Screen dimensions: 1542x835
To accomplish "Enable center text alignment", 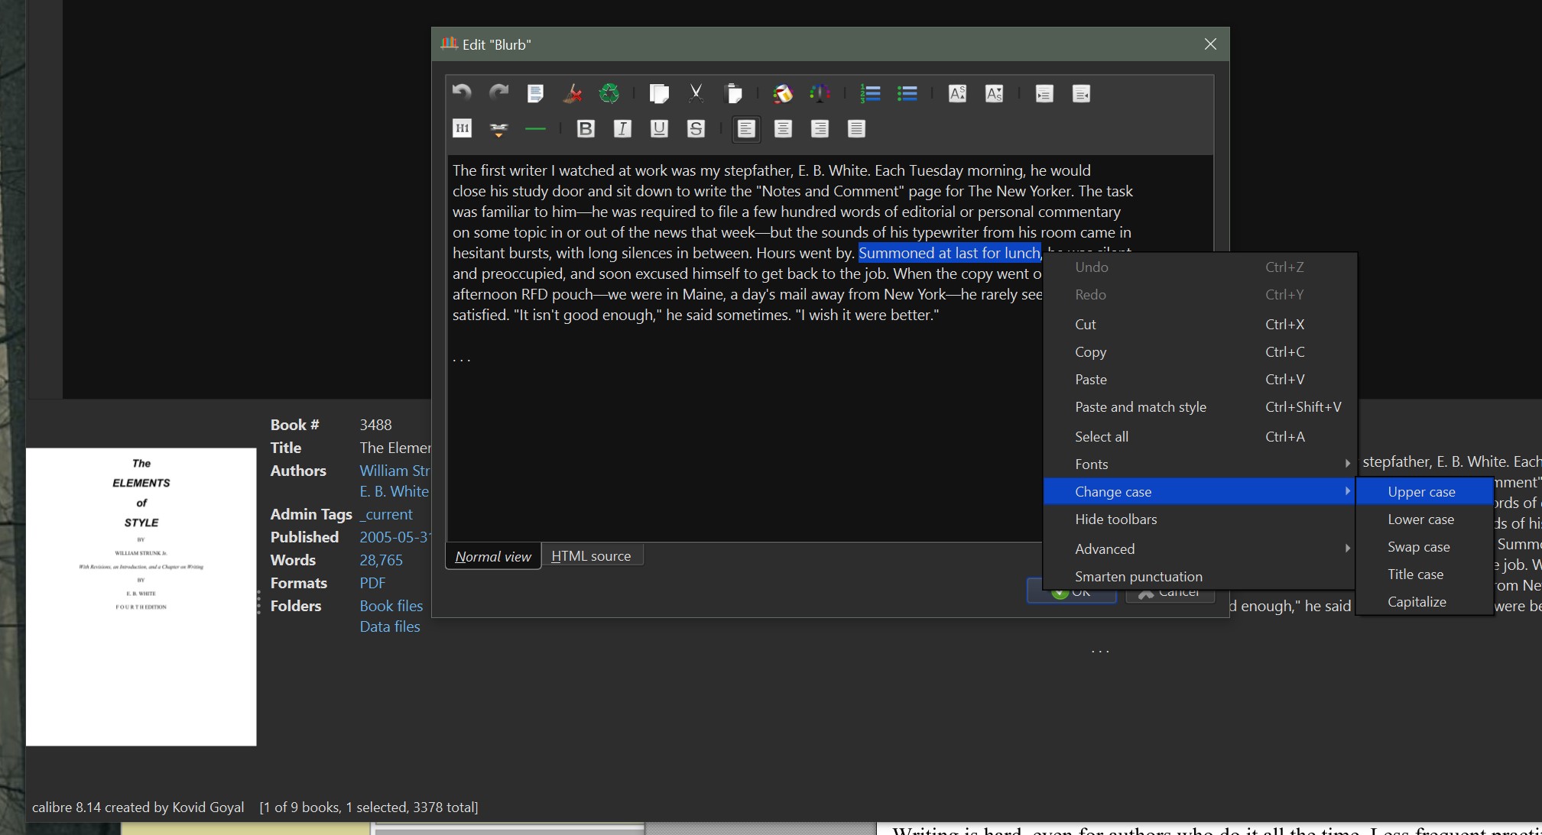I will (x=783, y=129).
